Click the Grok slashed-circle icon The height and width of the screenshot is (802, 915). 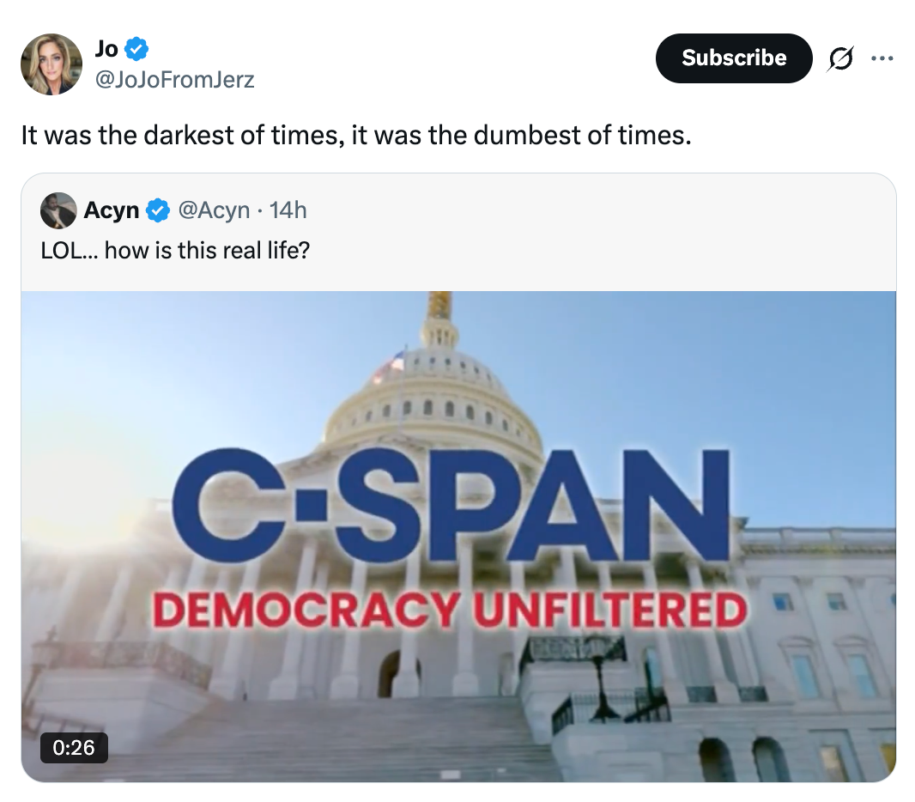pyautogui.click(x=841, y=58)
